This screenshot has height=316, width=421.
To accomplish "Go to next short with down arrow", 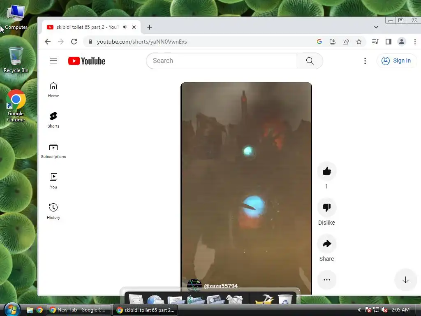I will (405, 280).
